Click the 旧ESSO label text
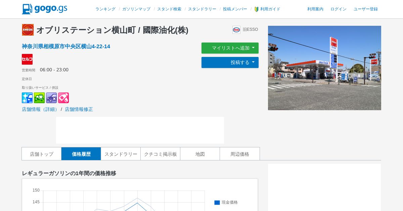 coord(251,29)
